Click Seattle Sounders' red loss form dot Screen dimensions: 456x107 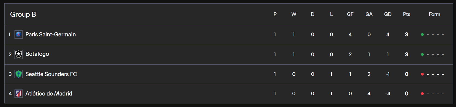422,74
